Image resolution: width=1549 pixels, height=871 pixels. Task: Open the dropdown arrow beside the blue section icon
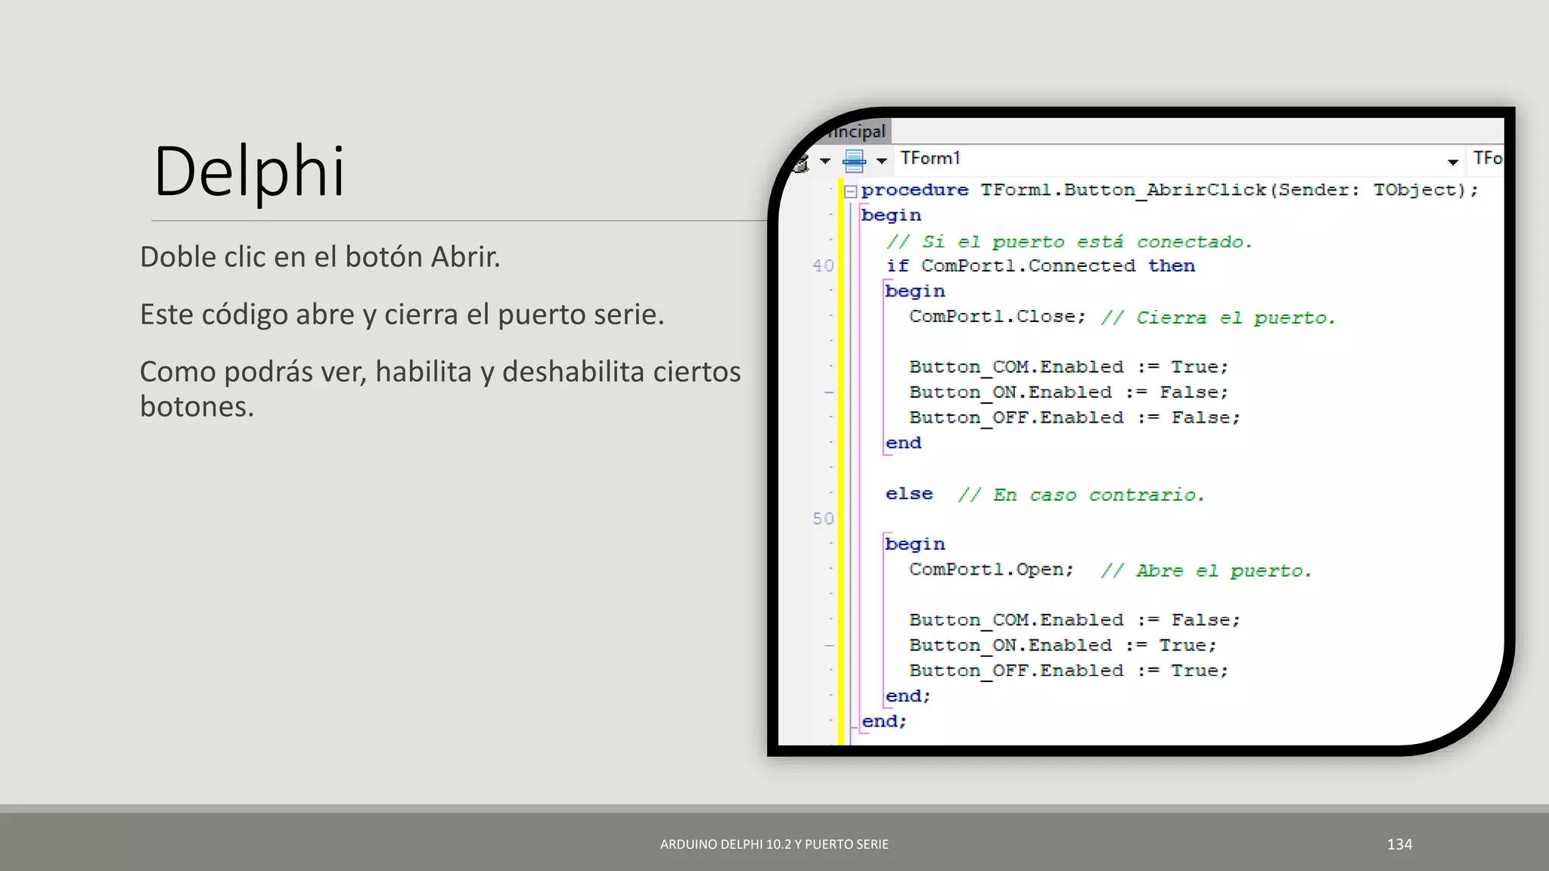point(881,161)
